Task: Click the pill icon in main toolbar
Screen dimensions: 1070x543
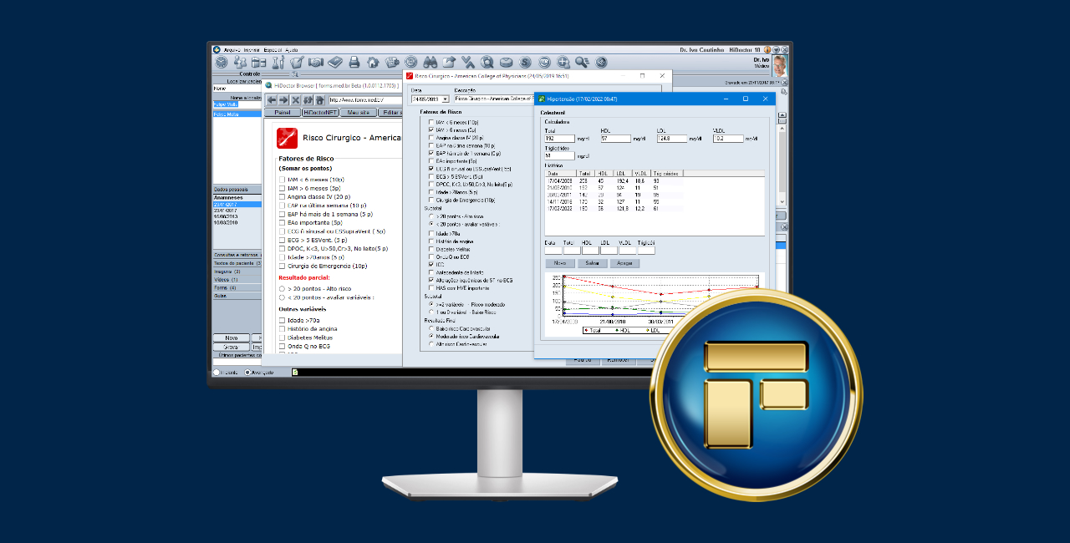Action: click(x=506, y=62)
